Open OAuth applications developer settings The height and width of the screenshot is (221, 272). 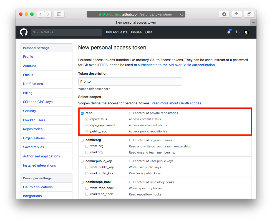[38, 187]
